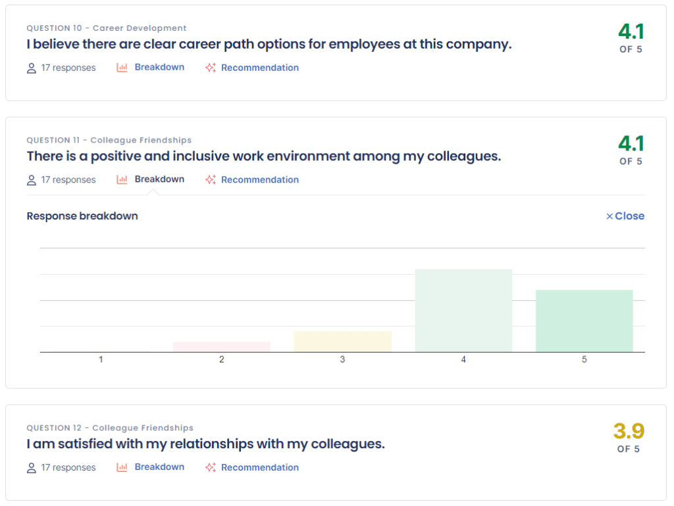The height and width of the screenshot is (506, 674).
Task: Click the bar chart icon in Question 12
Action: coord(122,467)
